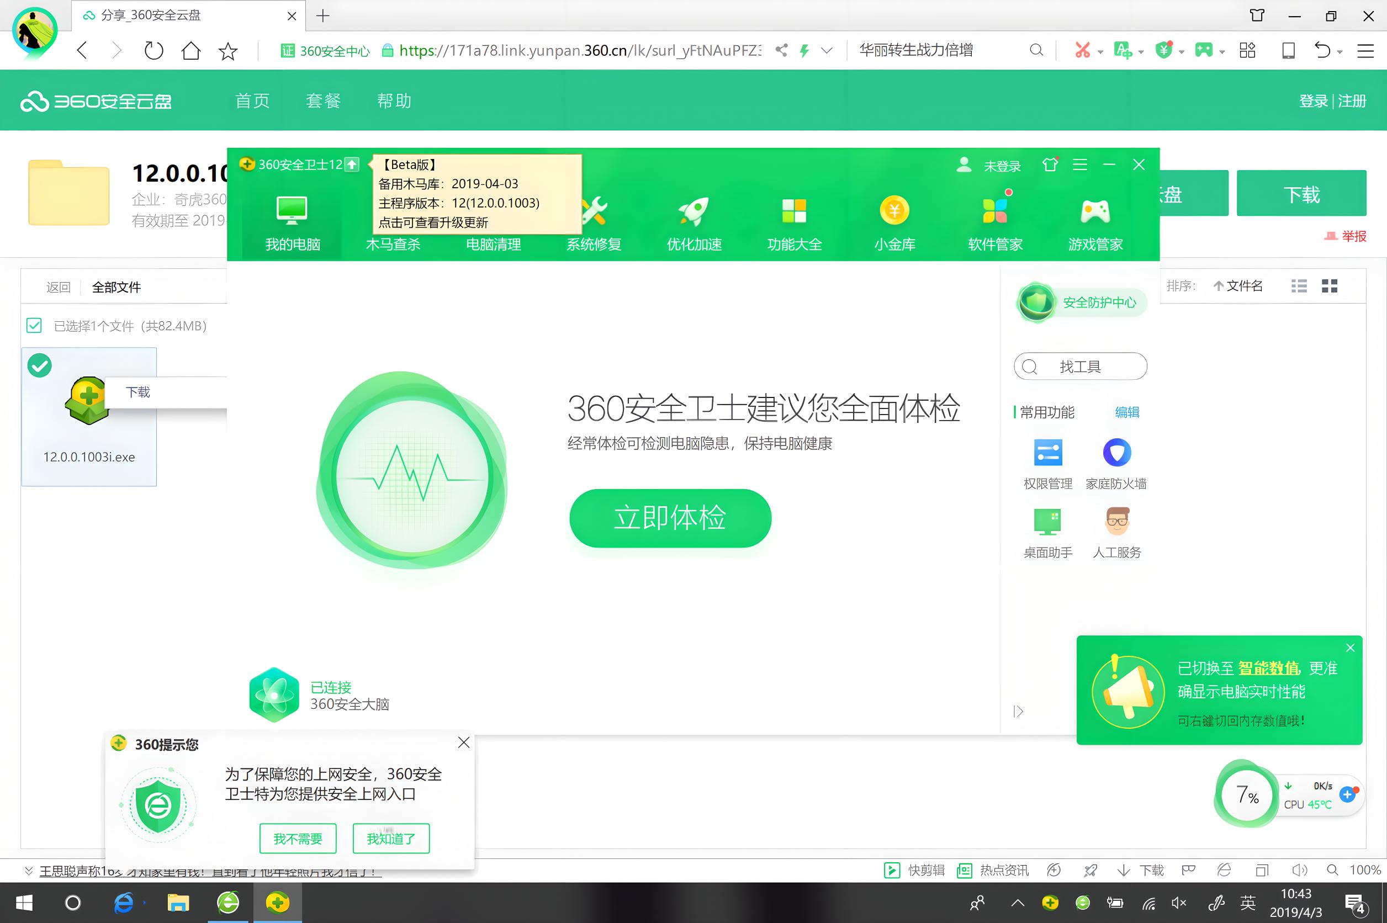Screen dimensions: 1387x923
Task: Click blue plus icon on floating monitor
Action: pyautogui.click(x=1347, y=795)
